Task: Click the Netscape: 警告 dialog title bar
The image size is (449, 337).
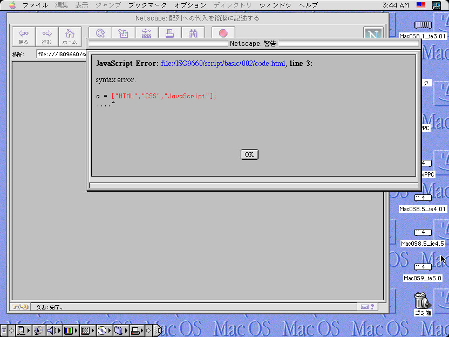Action: (x=254, y=44)
